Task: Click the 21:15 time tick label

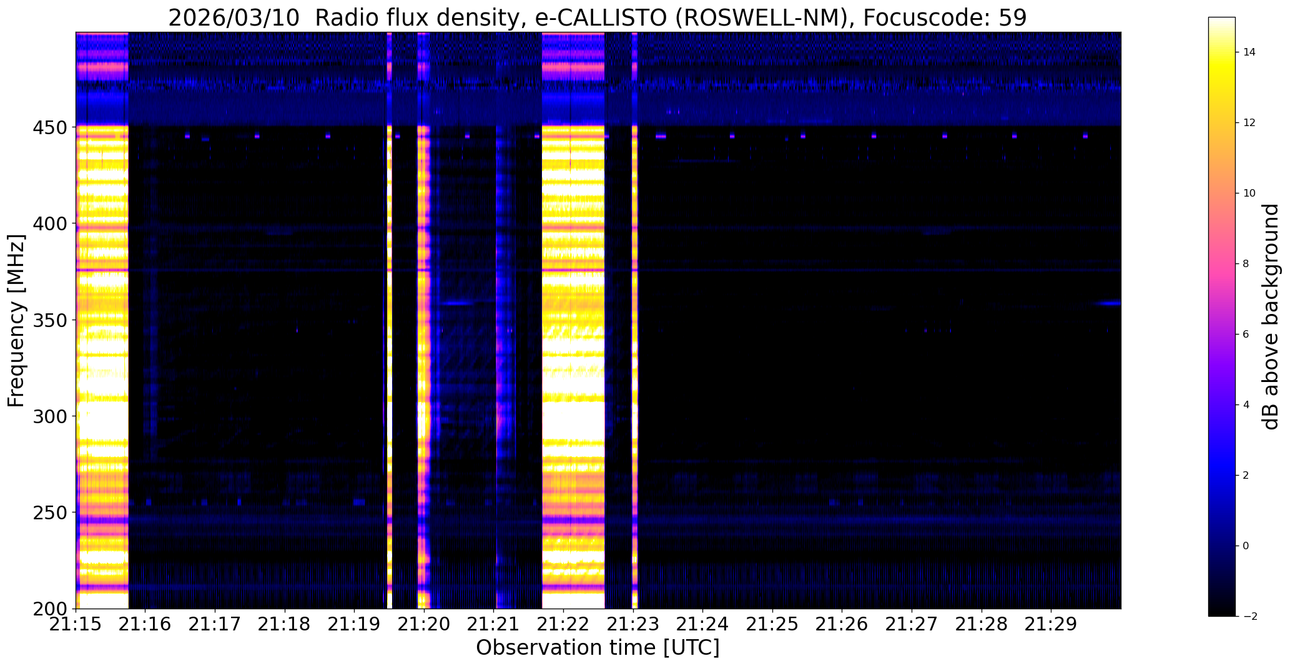Action: coord(76,624)
